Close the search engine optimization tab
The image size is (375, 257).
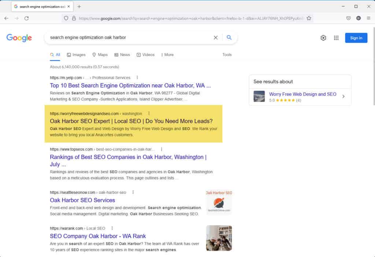tap(68, 7)
